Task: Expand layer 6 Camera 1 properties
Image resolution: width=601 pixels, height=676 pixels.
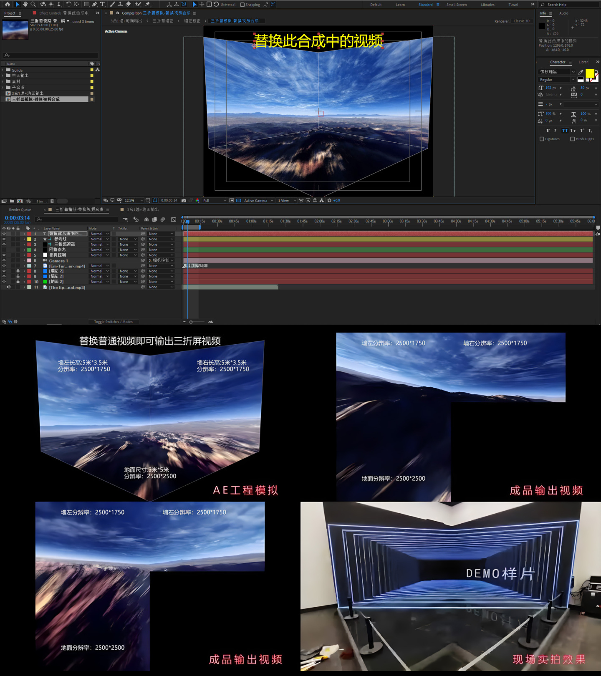Action: [x=24, y=260]
